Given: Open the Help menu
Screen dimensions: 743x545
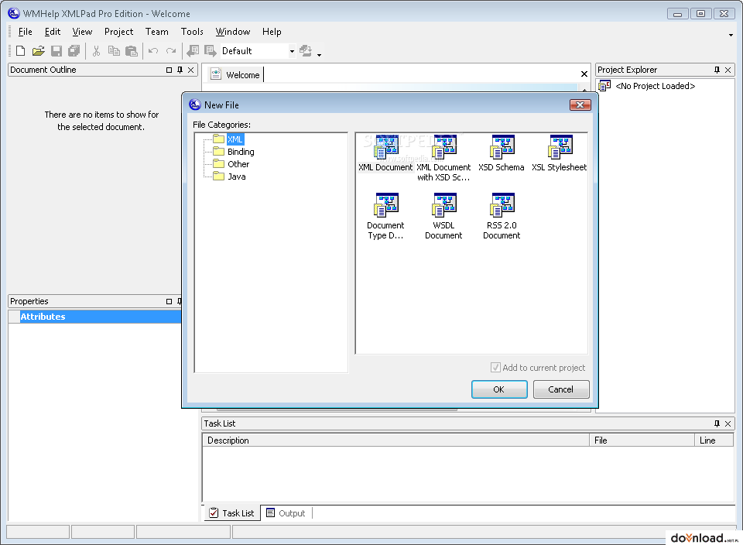Looking at the screenshot, I should click(272, 32).
